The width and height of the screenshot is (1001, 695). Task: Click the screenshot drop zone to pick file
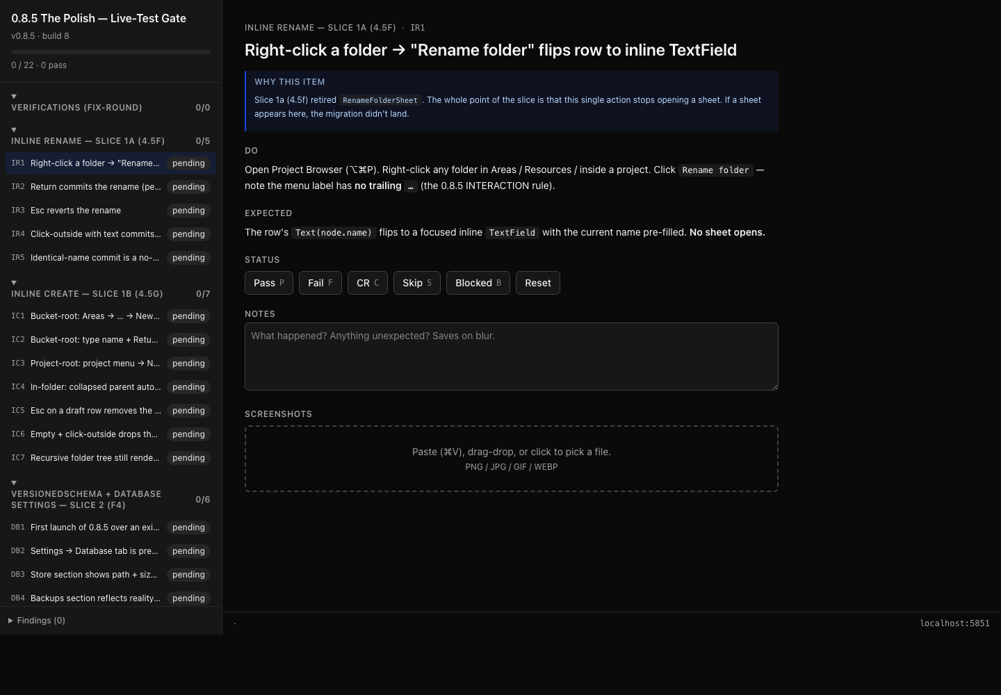point(512,459)
